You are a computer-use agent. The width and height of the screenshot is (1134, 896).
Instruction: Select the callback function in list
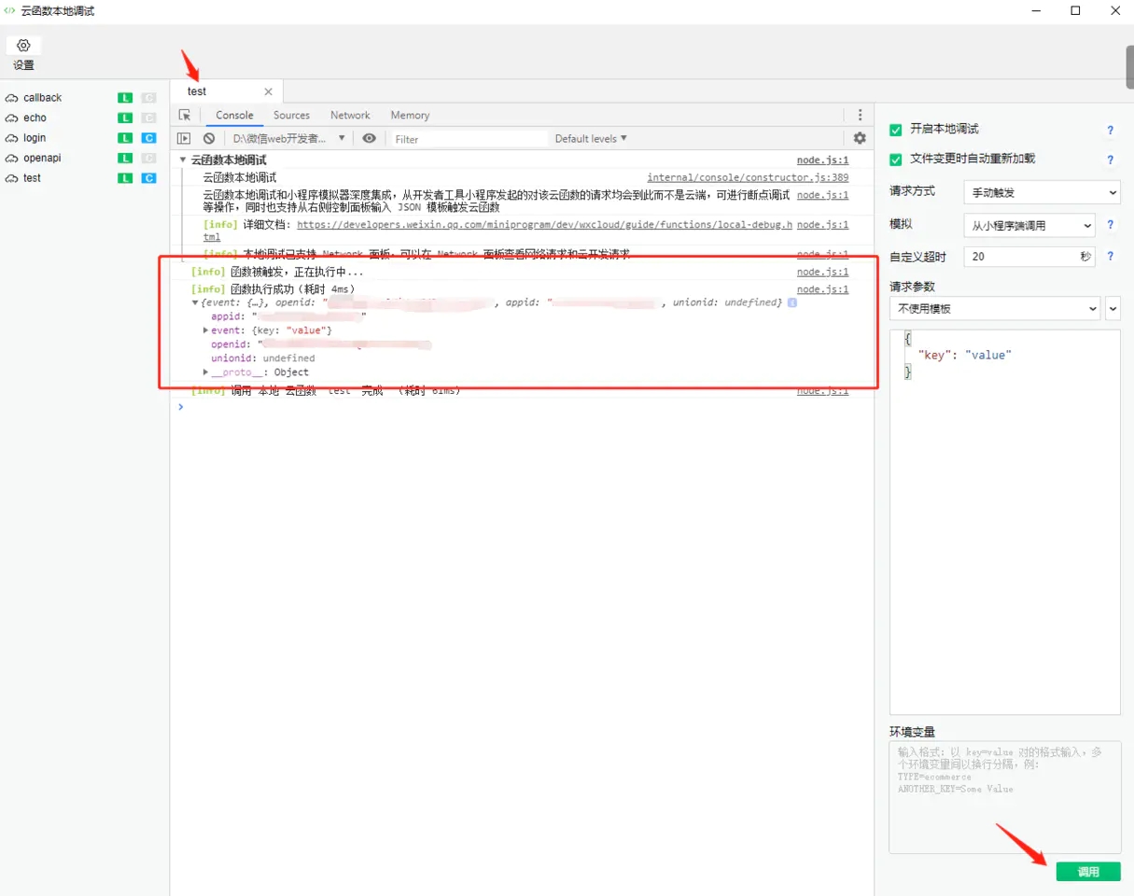43,98
